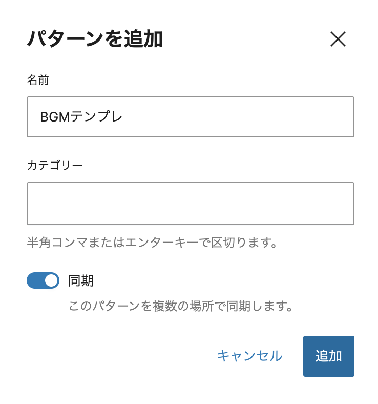This screenshot has width=378, height=404.
Task: Select the empty category combo field
Action: point(190,204)
